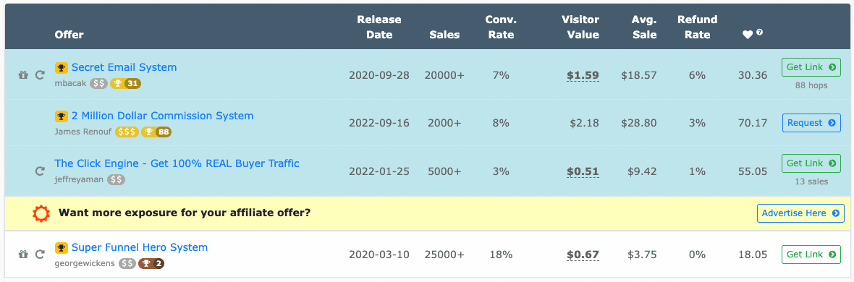This screenshot has width=854, height=282.
Task: Click recurring arrow icon next to Secret Email System
Action: (x=40, y=75)
